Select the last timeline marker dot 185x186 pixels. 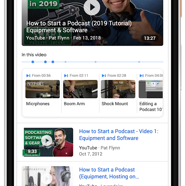139,62
